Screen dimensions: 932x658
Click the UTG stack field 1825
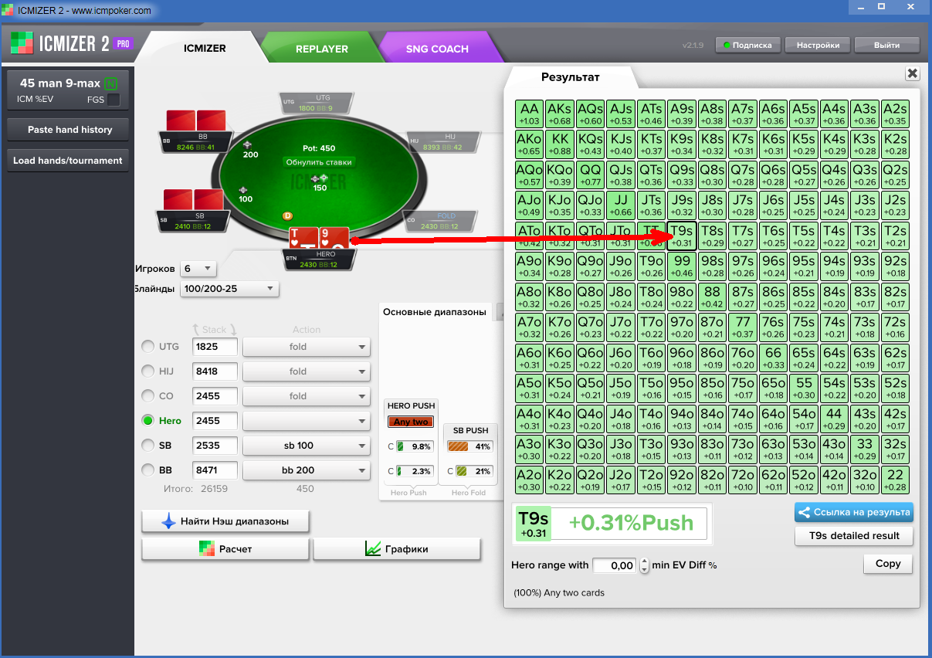tap(215, 347)
